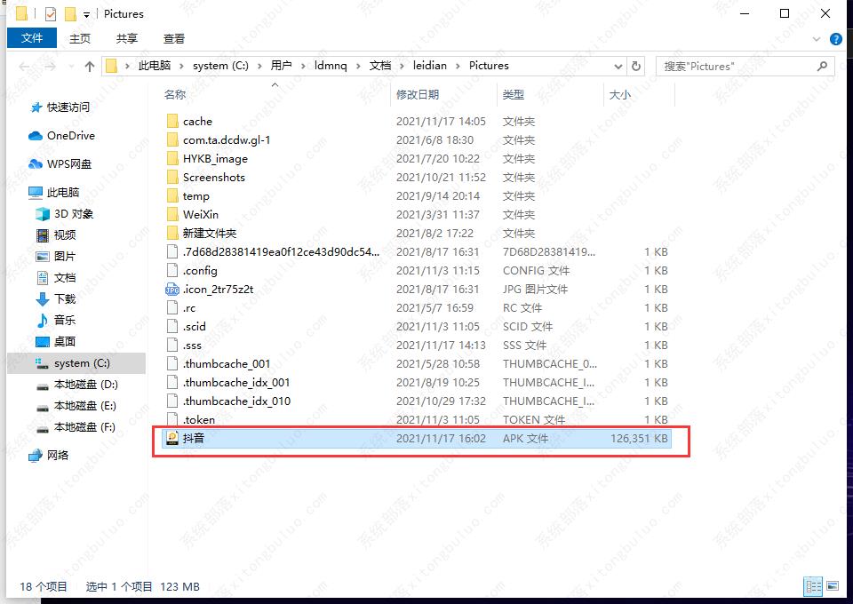
Task: Select the 抖音 APK file icon
Action: point(172,438)
